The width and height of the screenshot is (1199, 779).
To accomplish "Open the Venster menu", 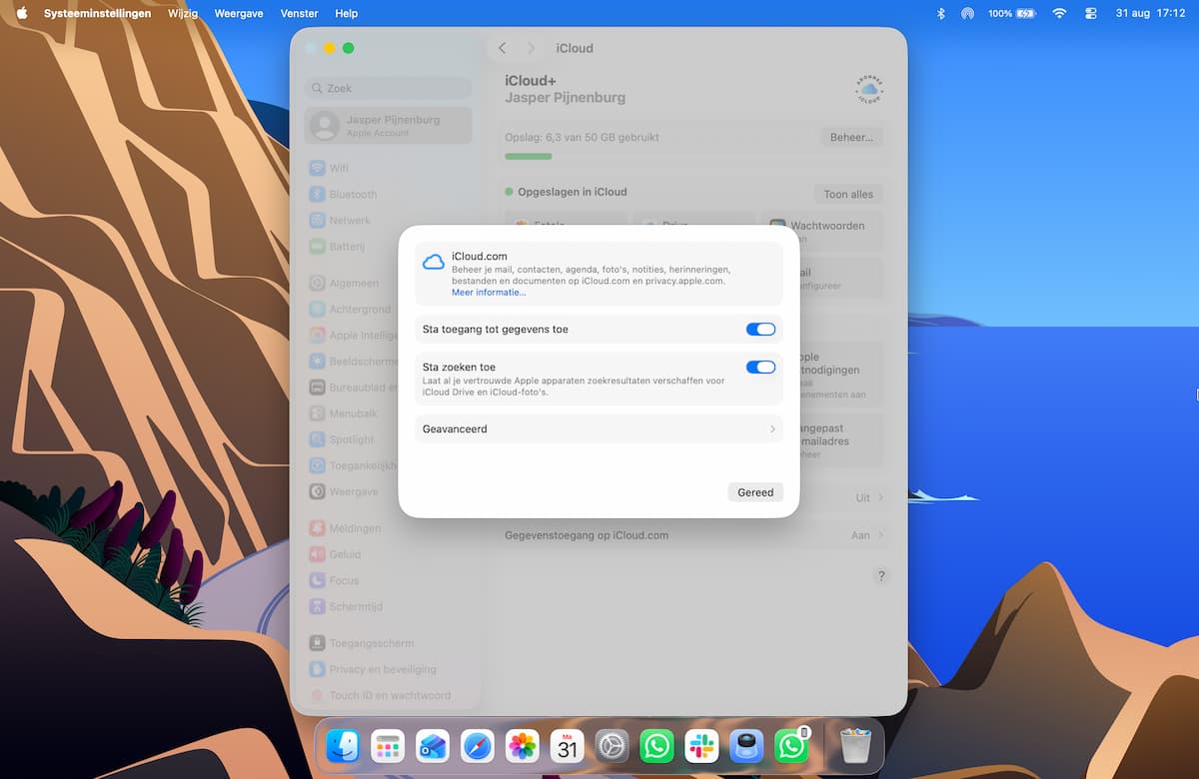I will [300, 14].
